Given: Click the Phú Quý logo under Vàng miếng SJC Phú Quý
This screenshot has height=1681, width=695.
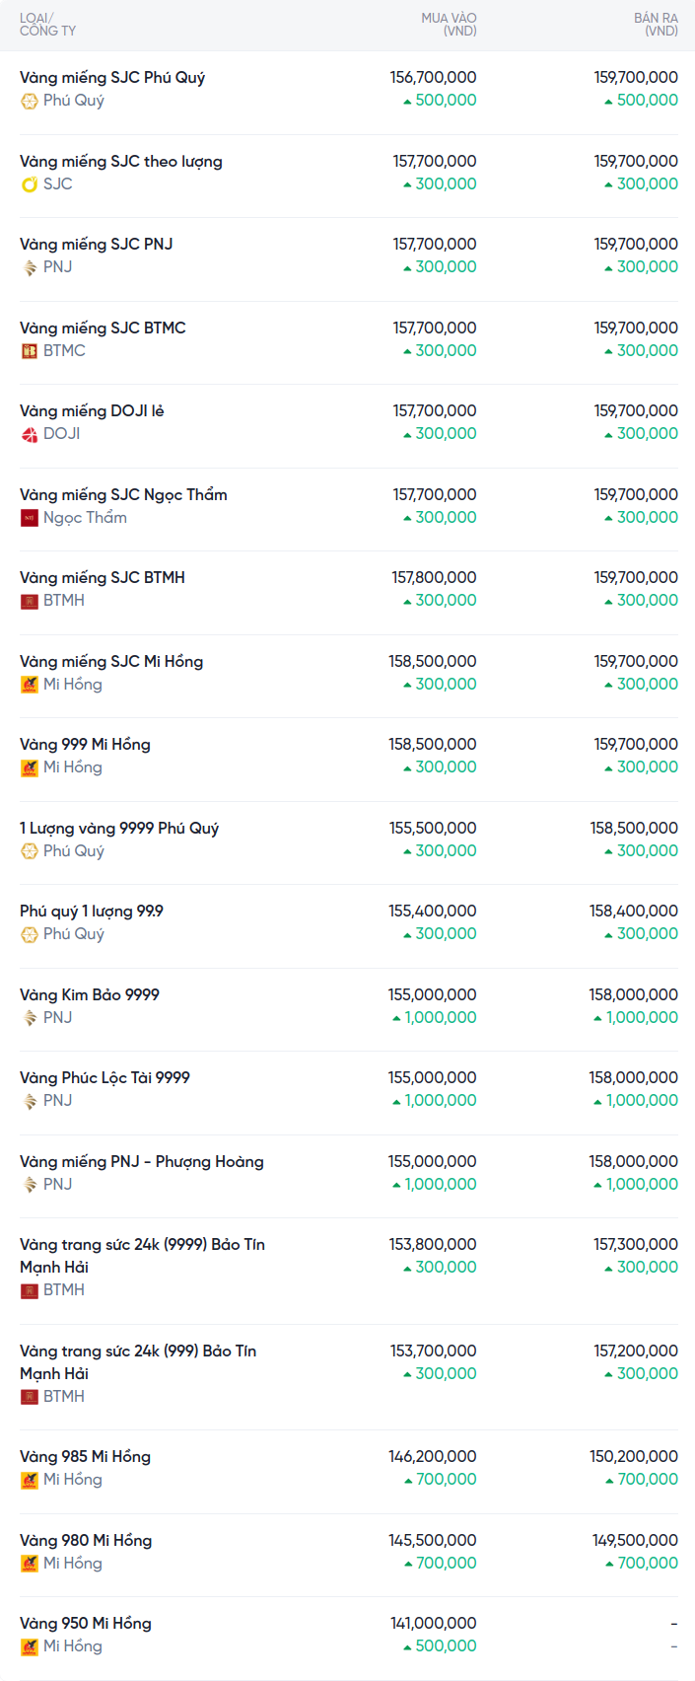Looking at the screenshot, I should 30,101.
